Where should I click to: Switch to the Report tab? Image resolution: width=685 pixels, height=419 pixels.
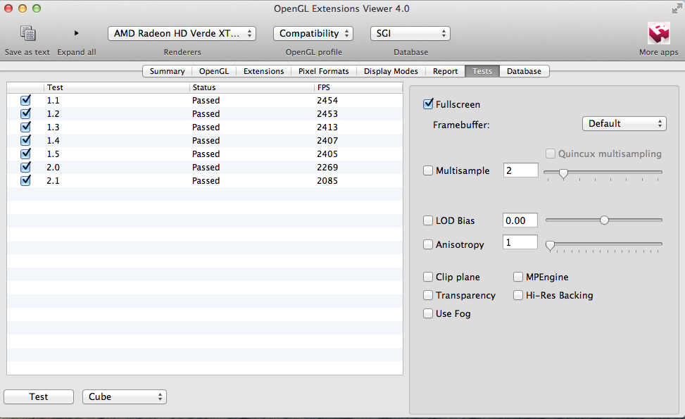pos(445,71)
